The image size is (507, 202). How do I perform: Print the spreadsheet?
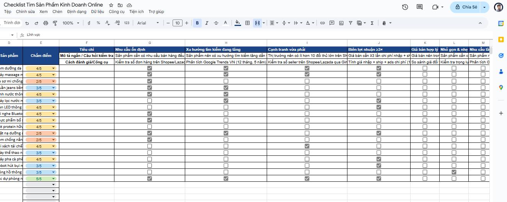46,23
